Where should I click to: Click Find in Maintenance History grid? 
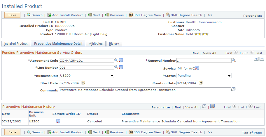pyautogui.click(x=178, y=107)
